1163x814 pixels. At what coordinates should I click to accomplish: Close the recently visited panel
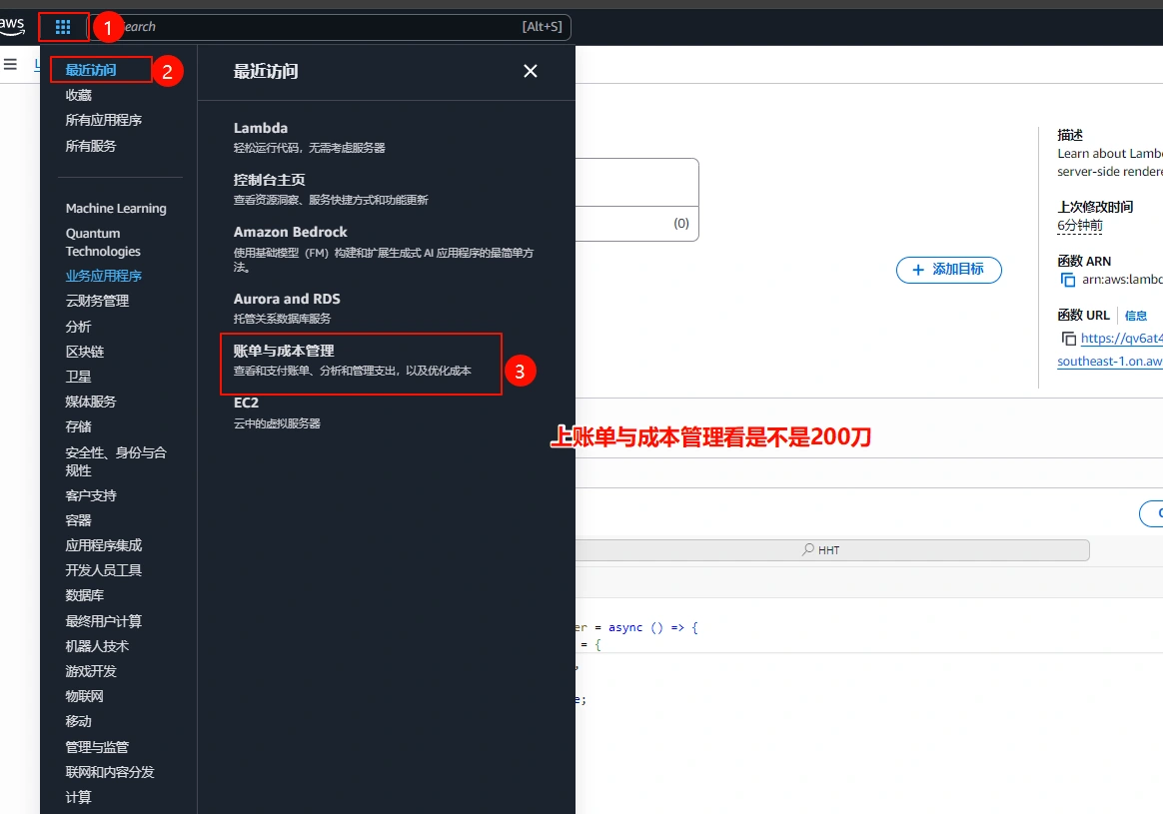[531, 71]
